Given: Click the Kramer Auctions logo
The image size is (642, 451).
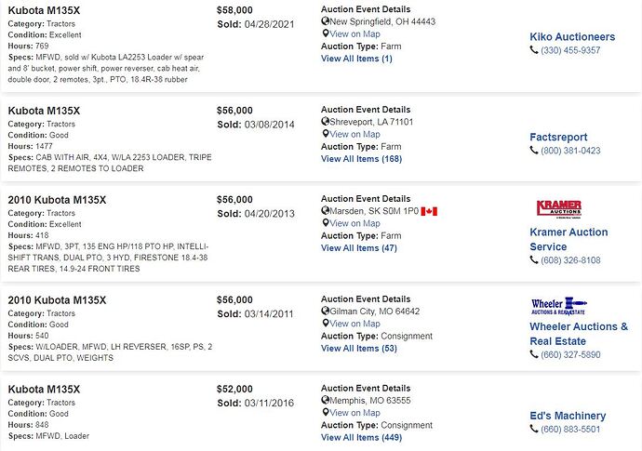Looking at the screenshot, I should point(559,208).
